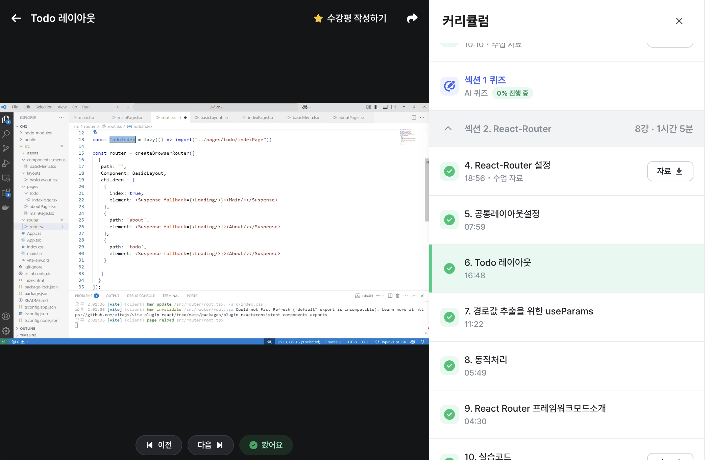Image resolution: width=709 pixels, height=460 pixels.
Task: Open Source Control icon in activity bar
Action: pyautogui.click(x=6, y=149)
